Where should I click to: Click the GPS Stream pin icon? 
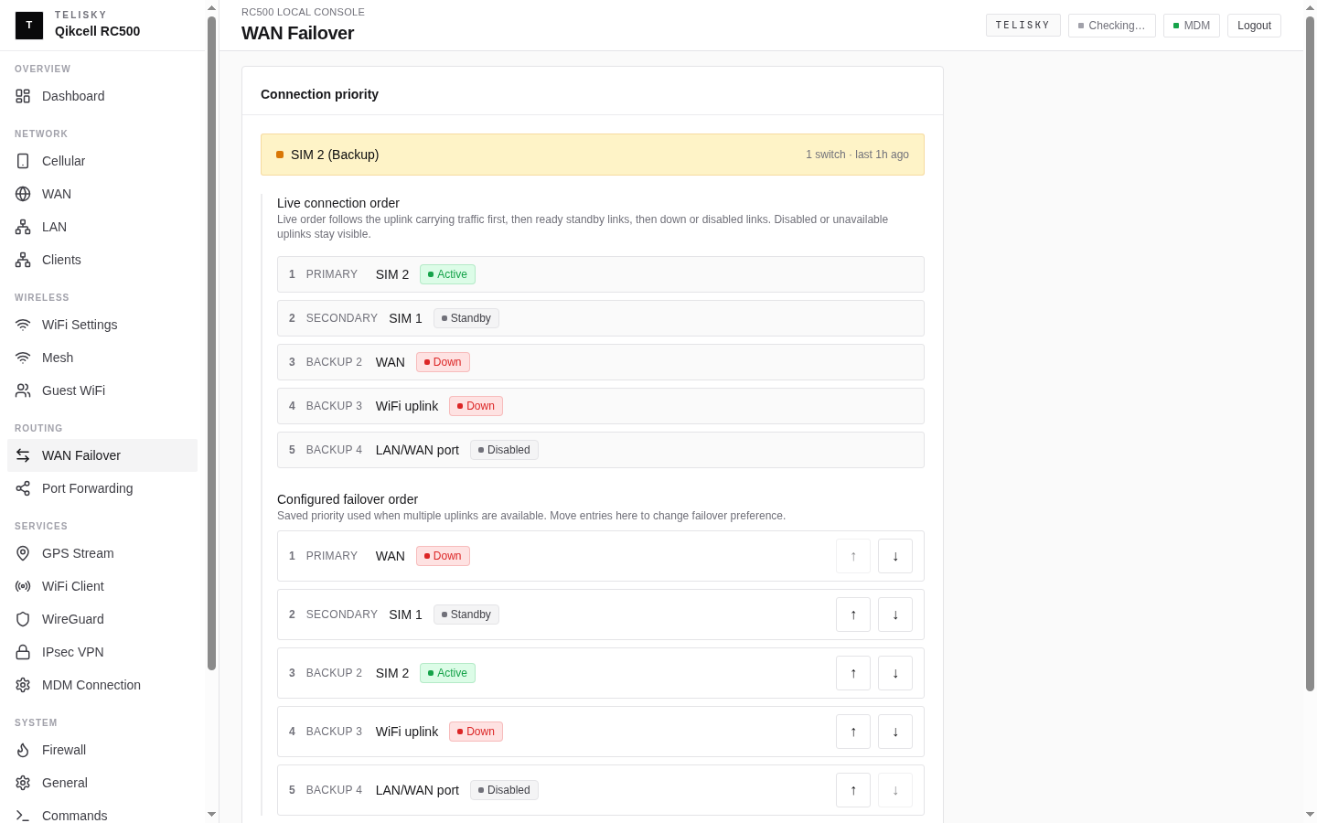click(23, 553)
